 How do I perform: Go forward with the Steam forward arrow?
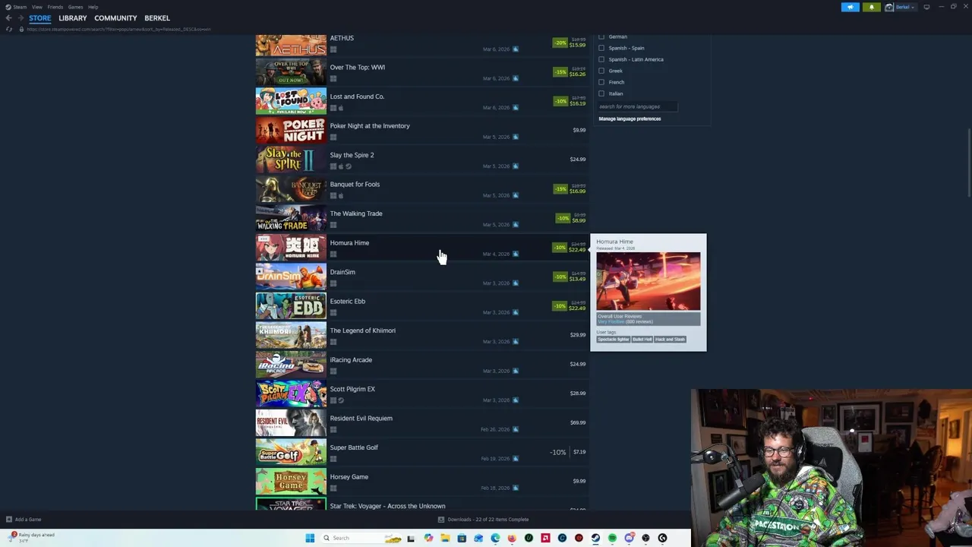pyautogui.click(x=21, y=18)
